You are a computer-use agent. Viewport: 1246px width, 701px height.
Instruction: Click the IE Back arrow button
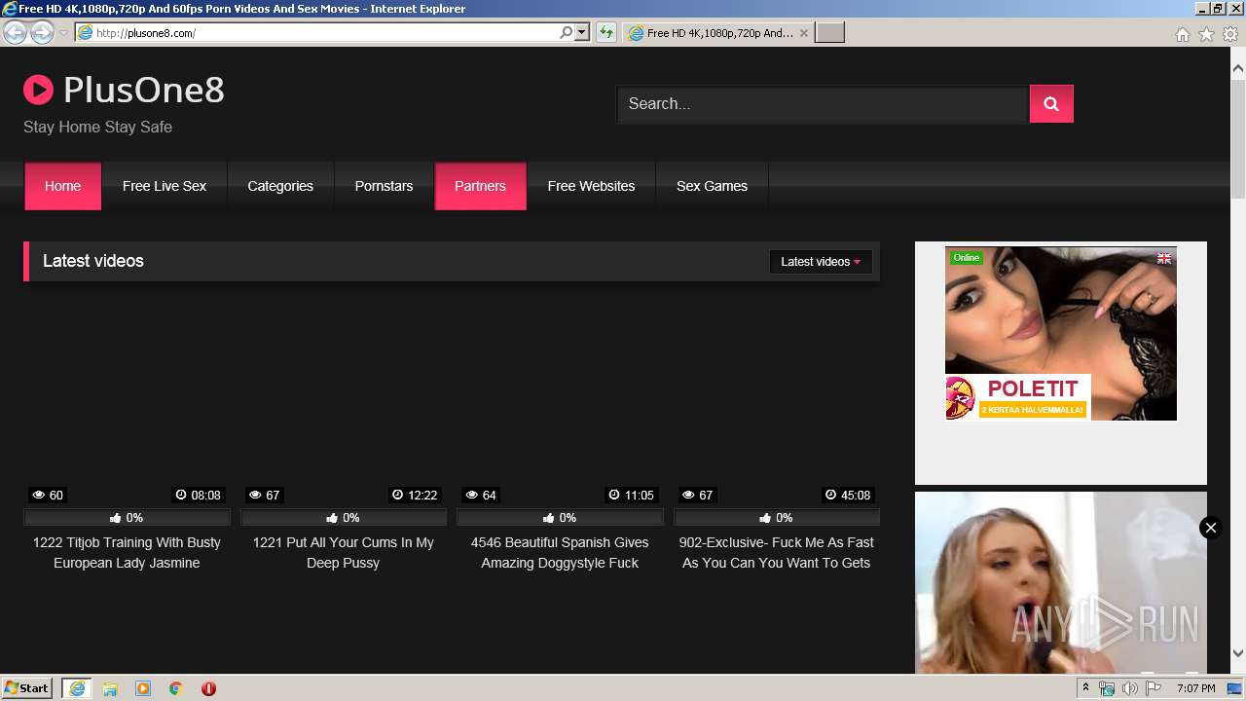point(15,33)
